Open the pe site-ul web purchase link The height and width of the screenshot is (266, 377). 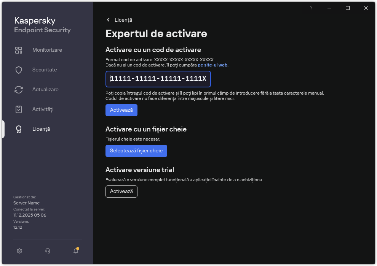212,65
